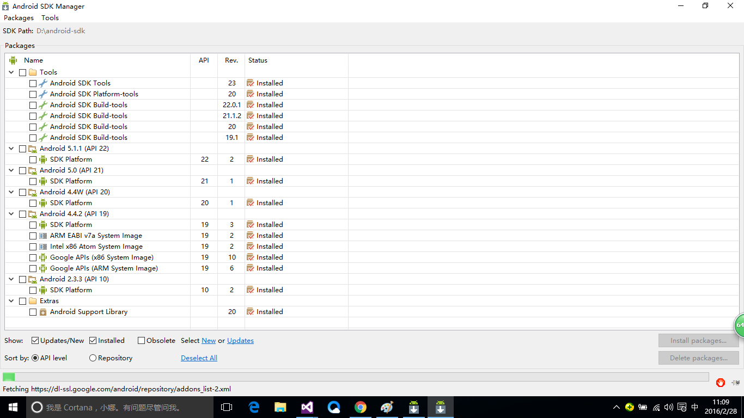Select the Tools group folder icon
Image resolution: width=744 pixels, height=418 pixels.
(33, 72)
